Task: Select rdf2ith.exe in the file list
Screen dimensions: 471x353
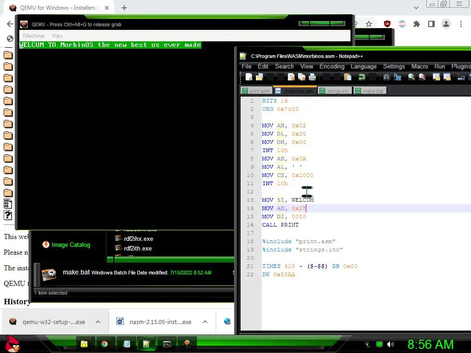Action: click(x=133, y=248)
